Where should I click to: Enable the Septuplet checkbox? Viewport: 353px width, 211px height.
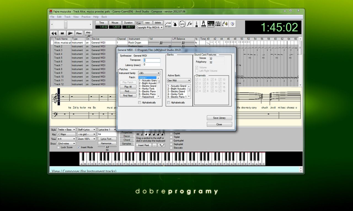click(171, 144)
